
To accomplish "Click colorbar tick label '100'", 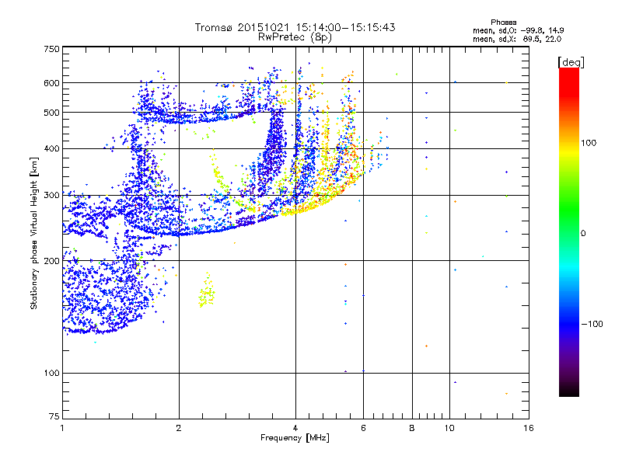I will click(x=589, y=143).
